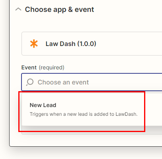
Task: Click the '(required)' text next to Event
Action: [52, 67]
